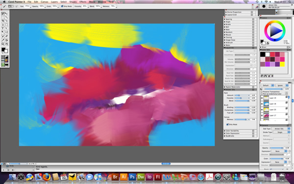This screenshot has height=184, width=294.
Task: Select the Magic Wand tool
Action: click(x=6, y=17)
